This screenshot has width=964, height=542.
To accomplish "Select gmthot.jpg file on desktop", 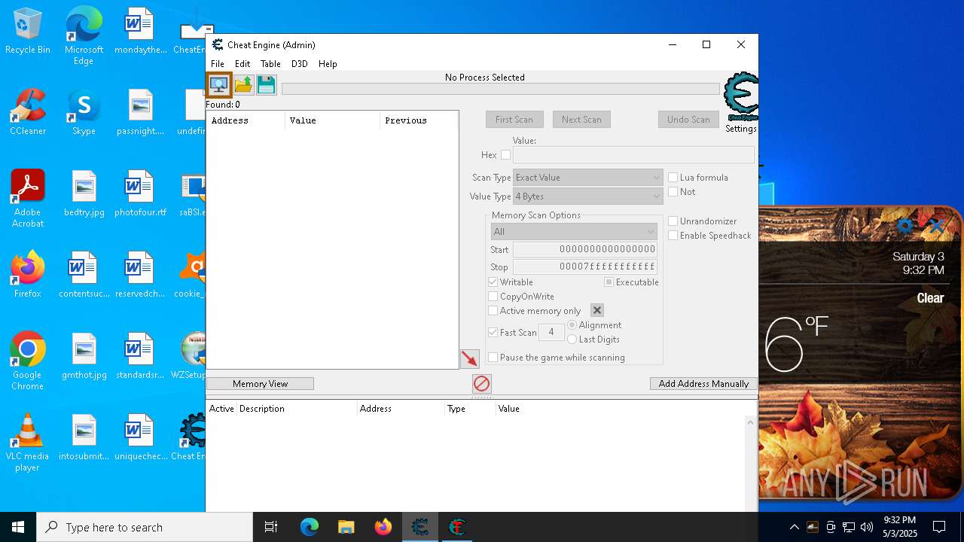I will (84, 357).
